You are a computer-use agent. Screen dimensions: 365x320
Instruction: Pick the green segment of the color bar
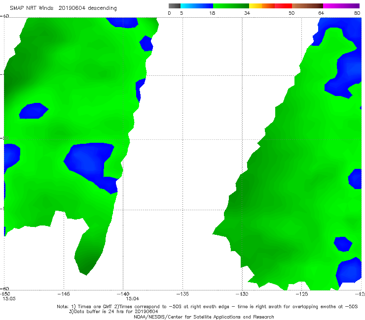click(x=231, y=6)
